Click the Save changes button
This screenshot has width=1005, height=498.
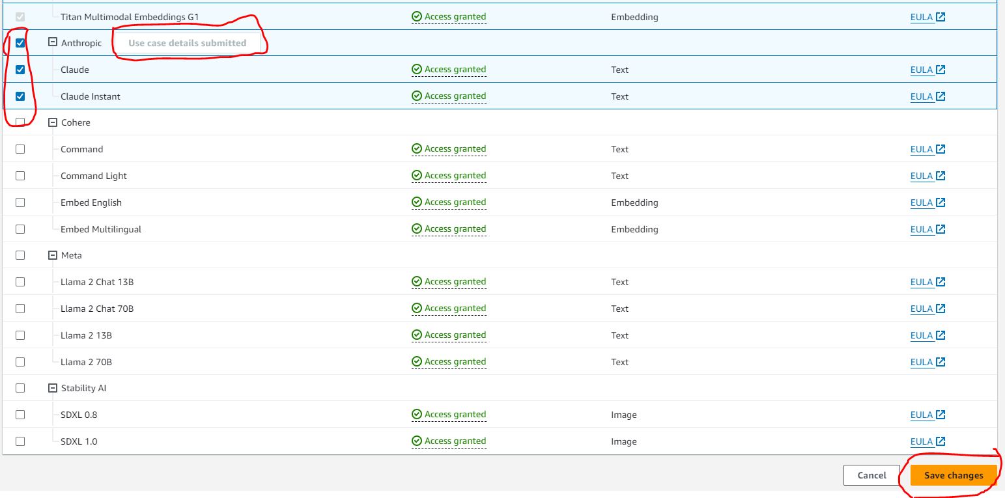point(954,475)
